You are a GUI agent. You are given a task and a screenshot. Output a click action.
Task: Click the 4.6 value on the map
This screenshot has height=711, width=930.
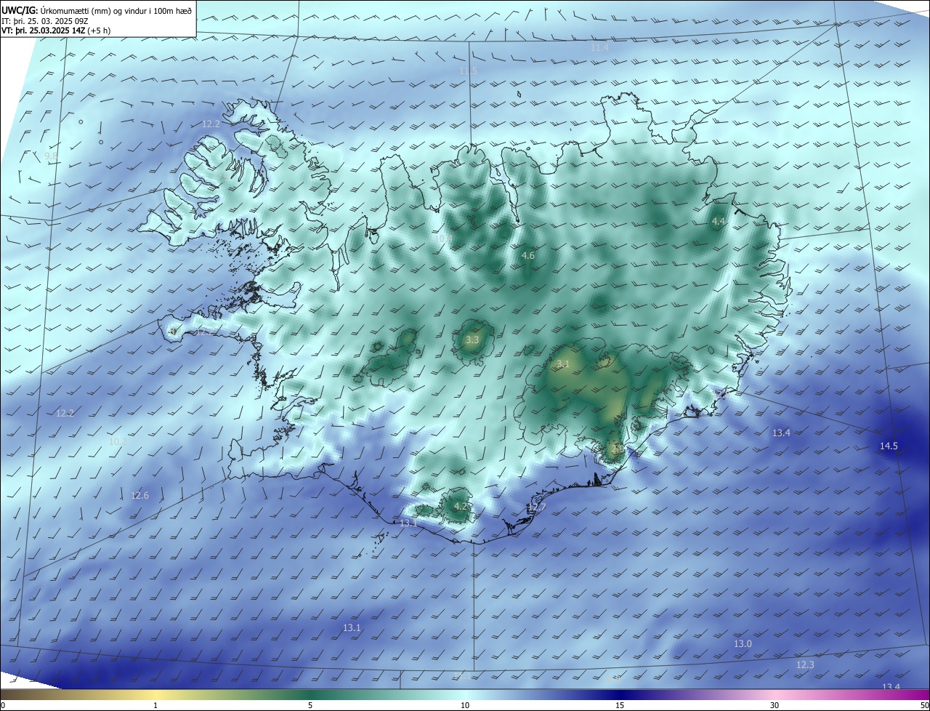click(x=528, y=255)
